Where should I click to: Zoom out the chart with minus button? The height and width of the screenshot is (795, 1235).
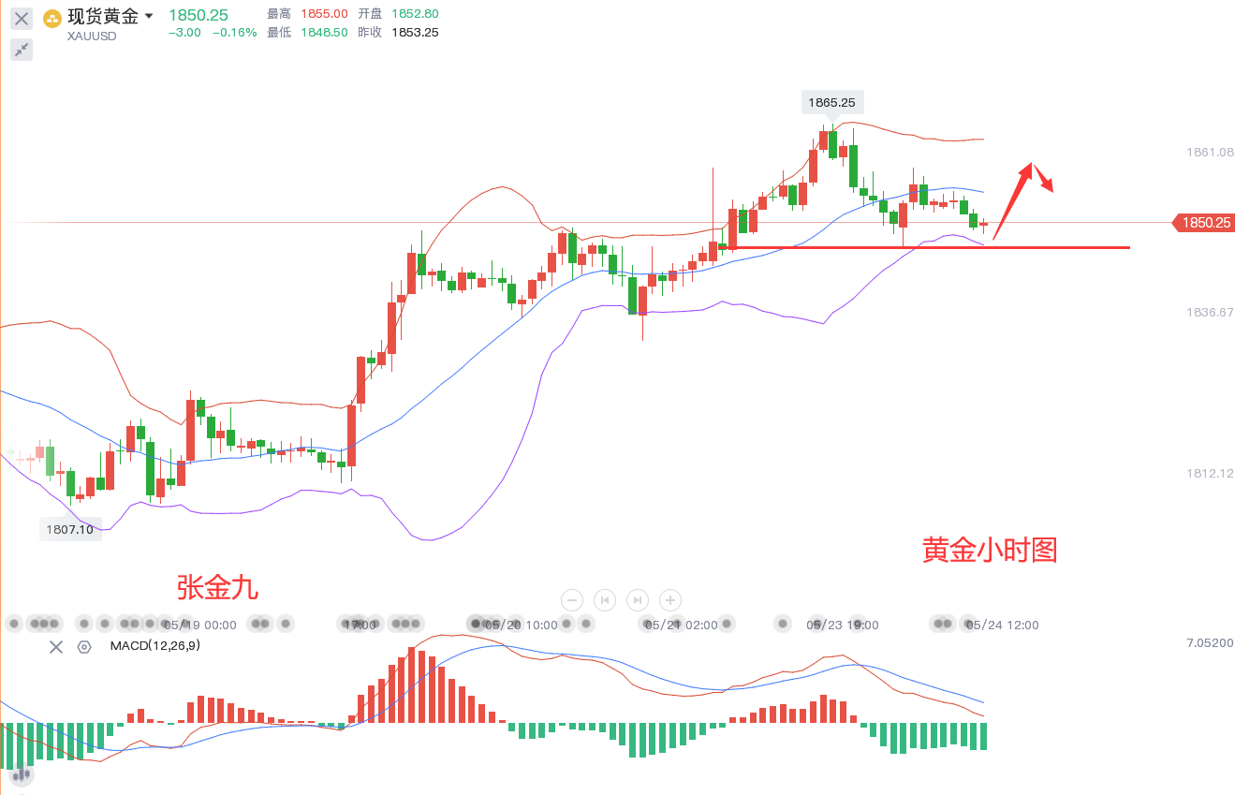pyautogui.click(x=572, y=600)
